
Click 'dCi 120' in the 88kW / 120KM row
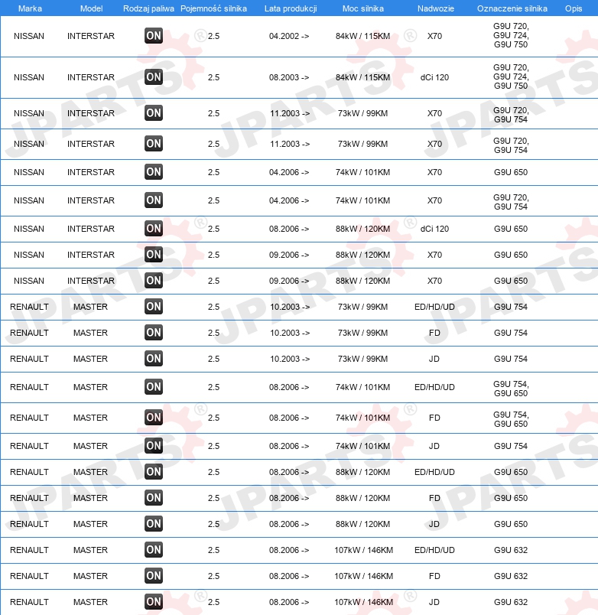(434, 229)
